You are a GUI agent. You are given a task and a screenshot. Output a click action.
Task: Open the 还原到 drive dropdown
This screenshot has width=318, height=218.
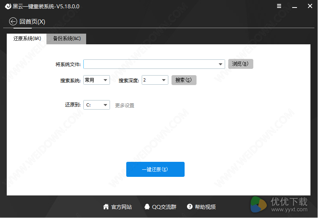coord(96,105)
